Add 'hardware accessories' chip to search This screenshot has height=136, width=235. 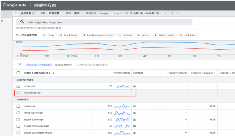coord(99,35)
